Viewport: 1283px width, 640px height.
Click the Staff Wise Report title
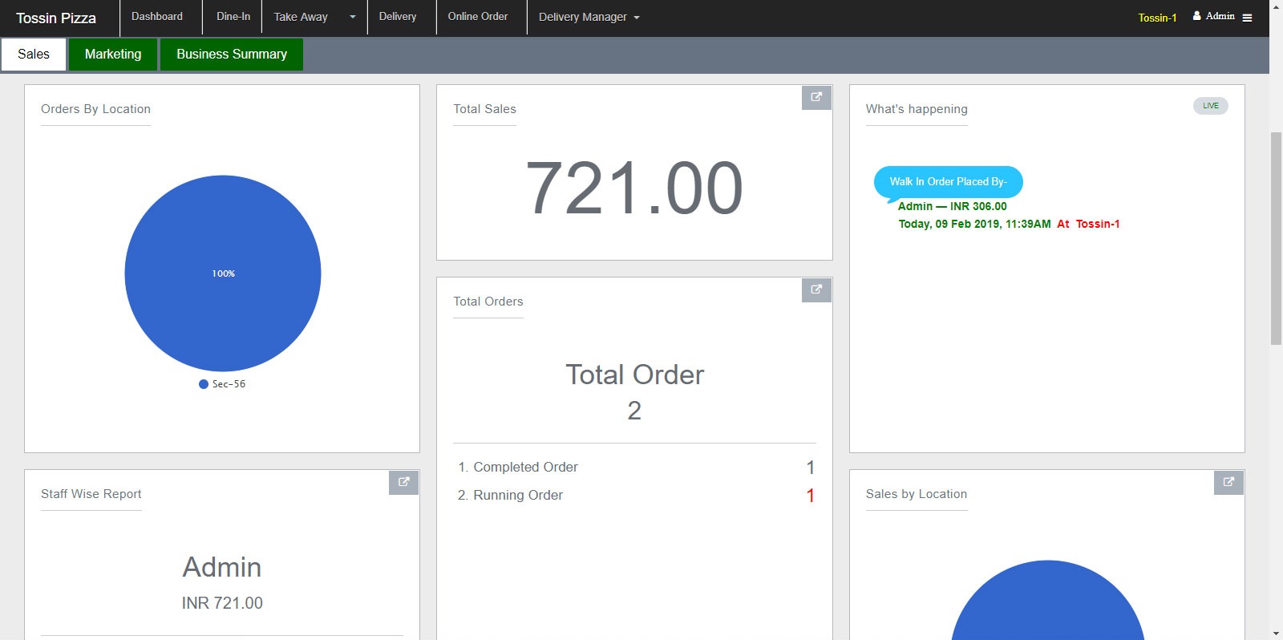pos(91,494)
